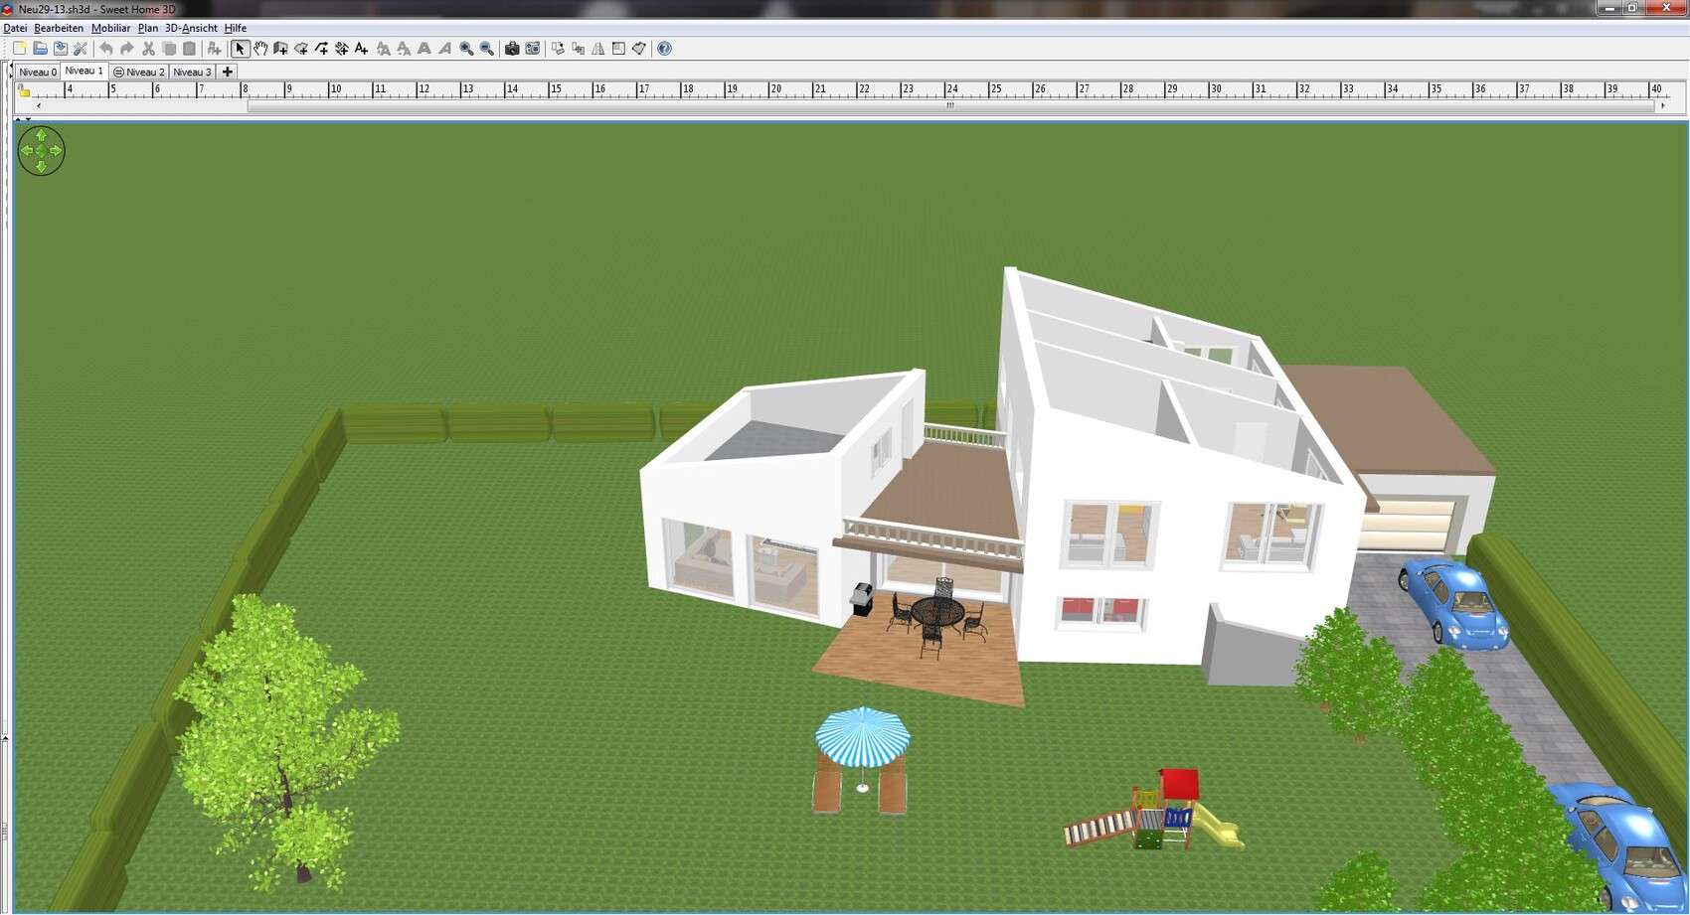Switch to the Niveau 0 tab
Viewport: 1690px width, 915px height.
click(x=38, y=72)
